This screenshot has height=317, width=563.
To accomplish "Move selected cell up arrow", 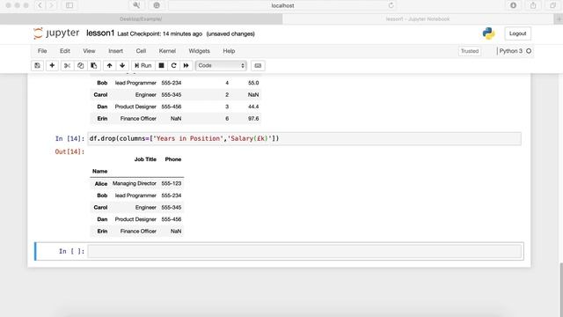I will (x=109, y=65).
